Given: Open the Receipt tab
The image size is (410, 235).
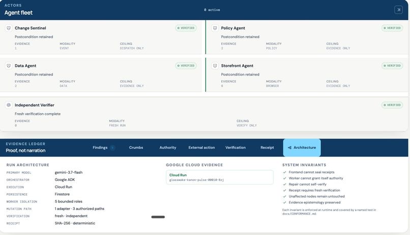Looking at the screenshot, I should tap(267, 148).
